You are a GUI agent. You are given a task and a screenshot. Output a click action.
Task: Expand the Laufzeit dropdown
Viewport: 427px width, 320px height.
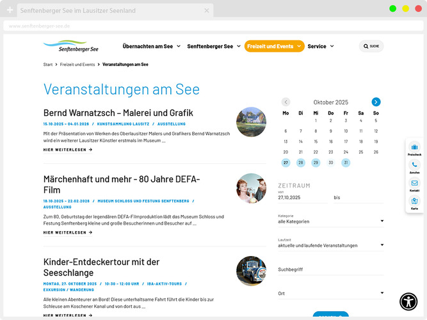pos(330,245)
